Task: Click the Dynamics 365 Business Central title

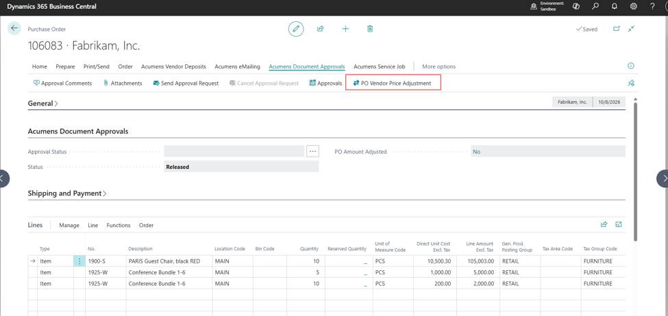Action: point(51,6)
